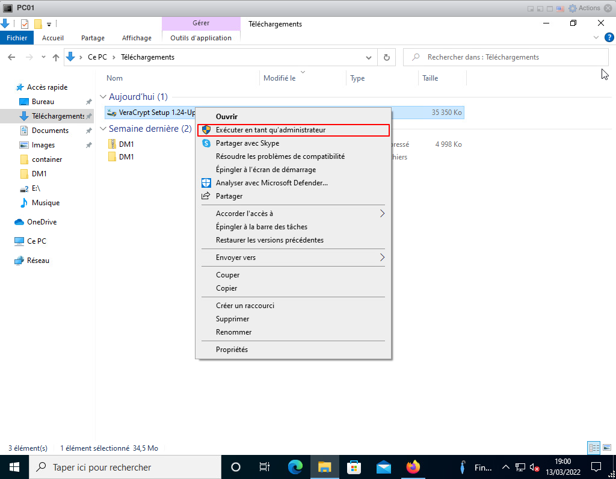616x479 pixels.
Task: Switch to large icons view
Action: (x=605, y=448)
